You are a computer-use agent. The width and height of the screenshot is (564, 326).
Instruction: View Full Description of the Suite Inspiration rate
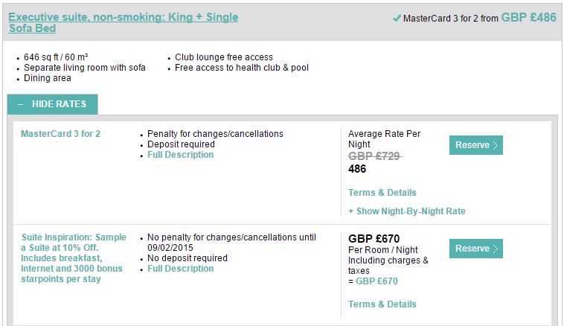click(180, 269)
